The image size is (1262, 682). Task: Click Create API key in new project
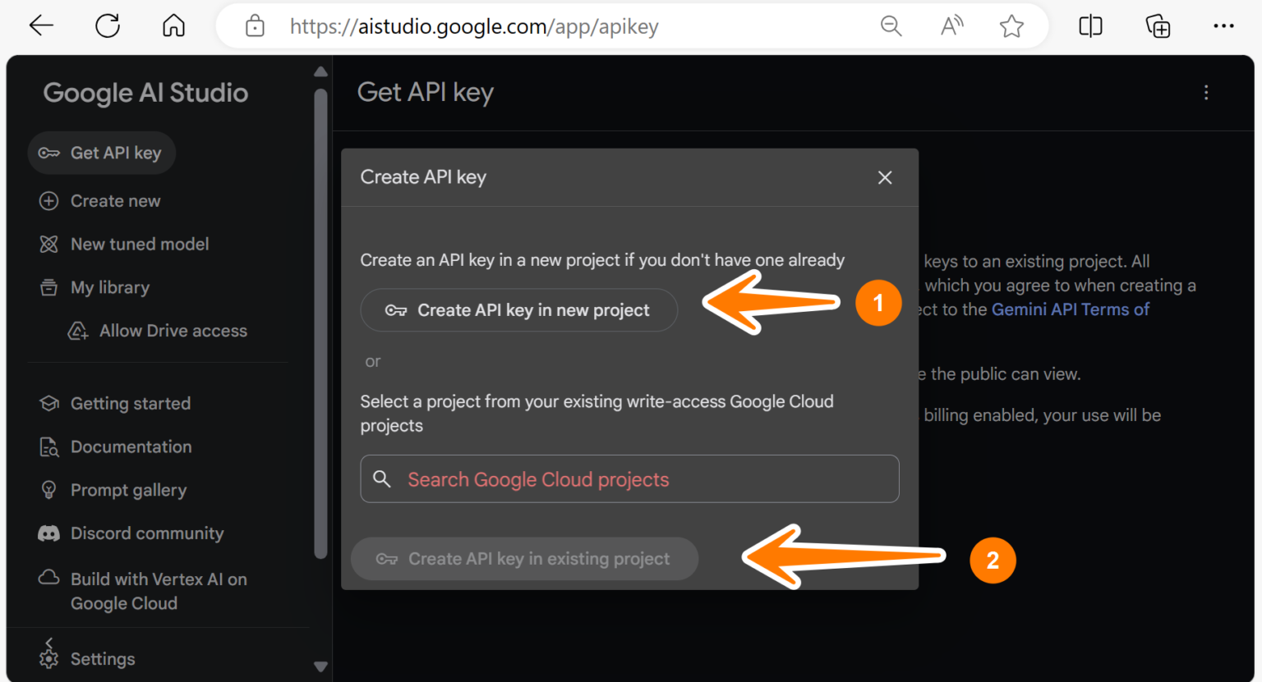[x=519, y=310]
